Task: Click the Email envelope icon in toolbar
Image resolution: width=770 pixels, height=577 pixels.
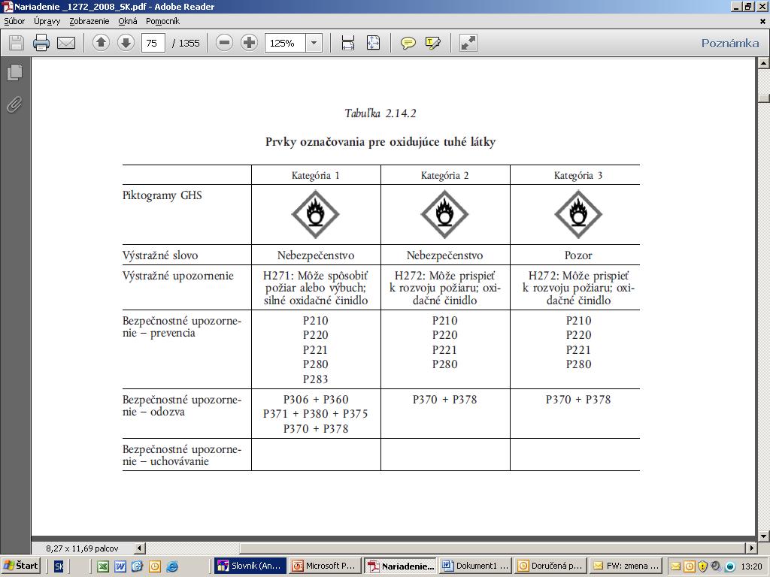Action: point(66,43)
